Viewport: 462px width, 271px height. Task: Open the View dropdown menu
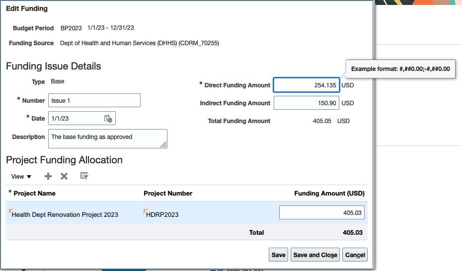click(x=21, y=177)
